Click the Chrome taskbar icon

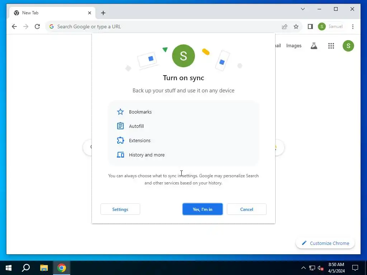(62, 268)
